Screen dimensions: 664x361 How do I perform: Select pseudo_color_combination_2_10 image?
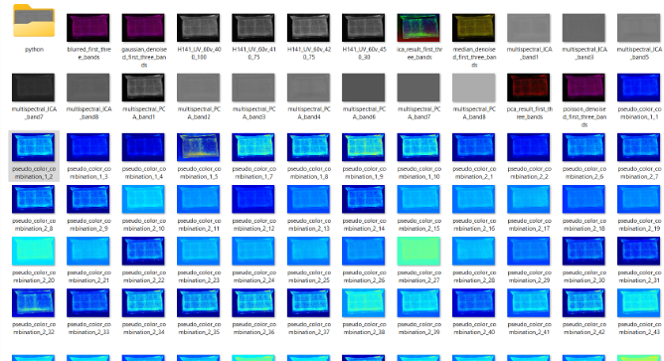click(x=143, y=199)
